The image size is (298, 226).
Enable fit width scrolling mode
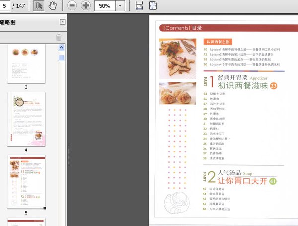(139, 6)
